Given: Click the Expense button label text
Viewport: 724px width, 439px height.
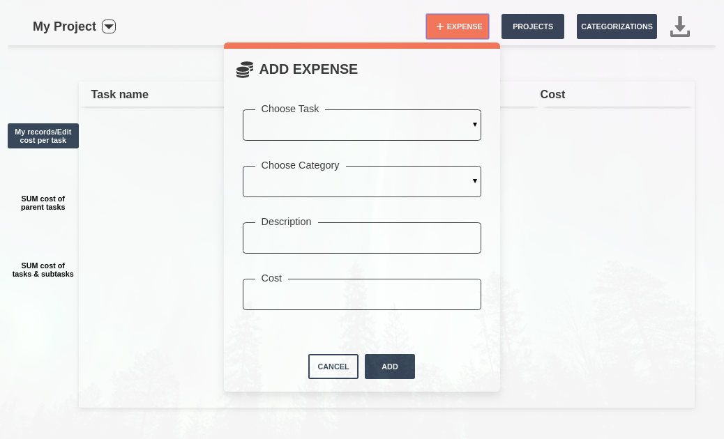Looking at the screenshot, I should coord(465,26).
